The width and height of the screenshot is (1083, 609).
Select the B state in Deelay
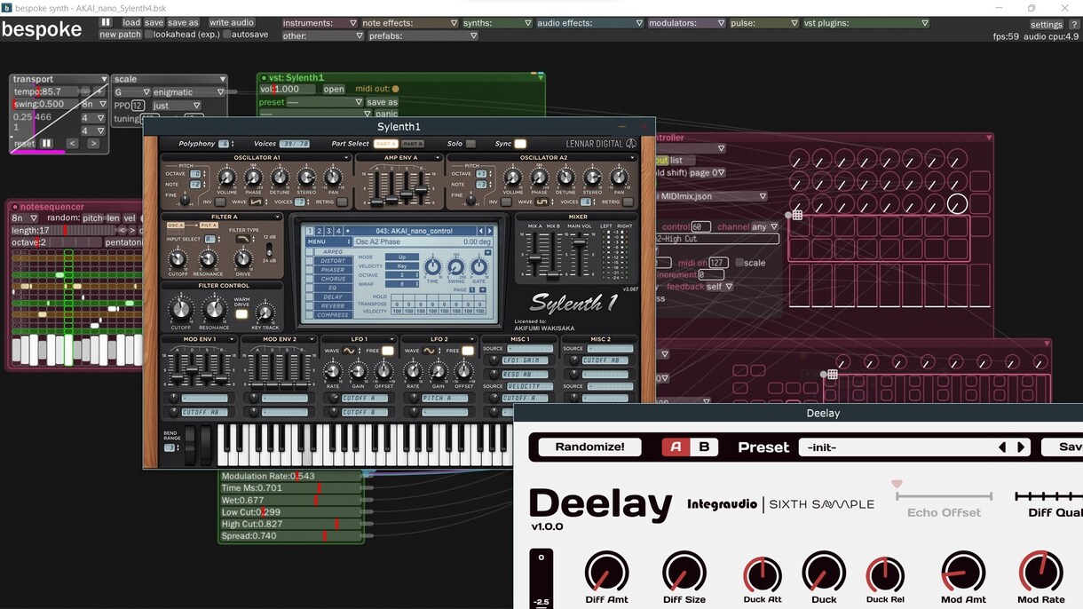pos(704,447)
